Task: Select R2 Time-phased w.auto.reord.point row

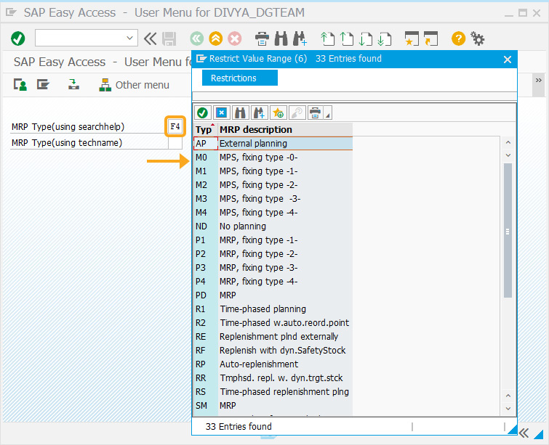Action: (x=273, y=322)
